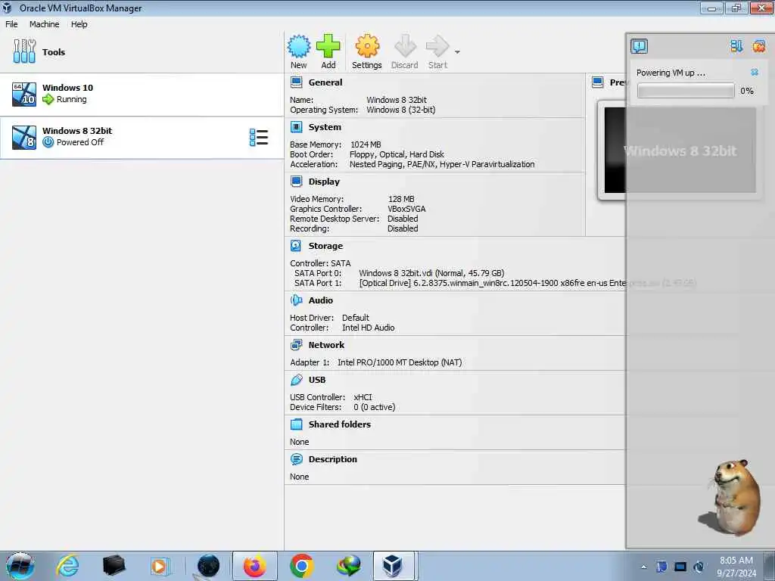Screen dimensions: 775x581
Task: Click the System section chip icon
Action: (296, 127)
